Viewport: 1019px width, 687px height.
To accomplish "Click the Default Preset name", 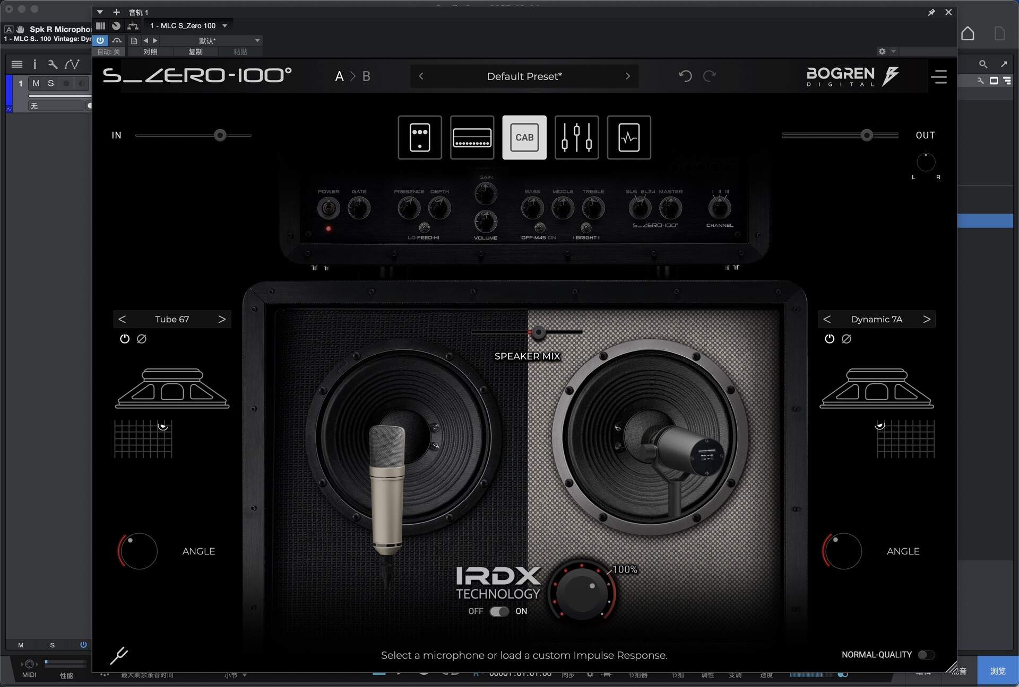I will (x=524, y=76).
